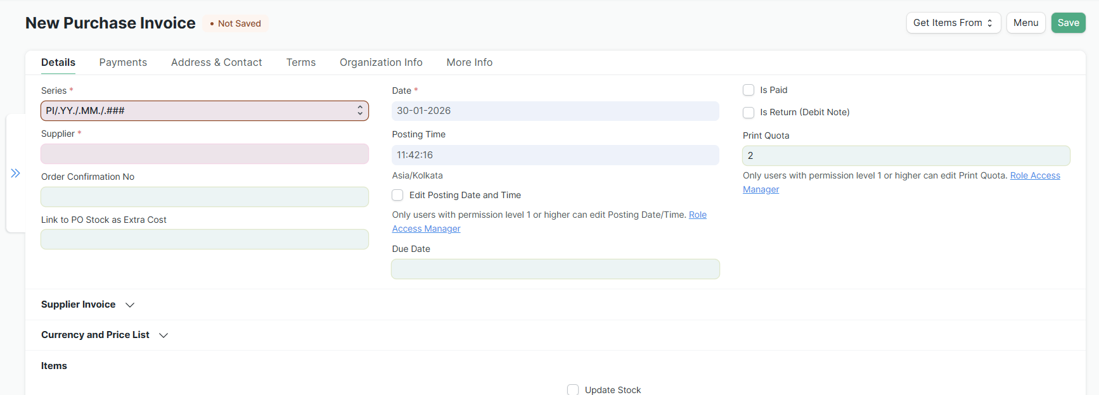Click the Order Confirmation No field
Image resolution: width=1099 pixels, height=395 pixels.
click(x=204, y=197)
